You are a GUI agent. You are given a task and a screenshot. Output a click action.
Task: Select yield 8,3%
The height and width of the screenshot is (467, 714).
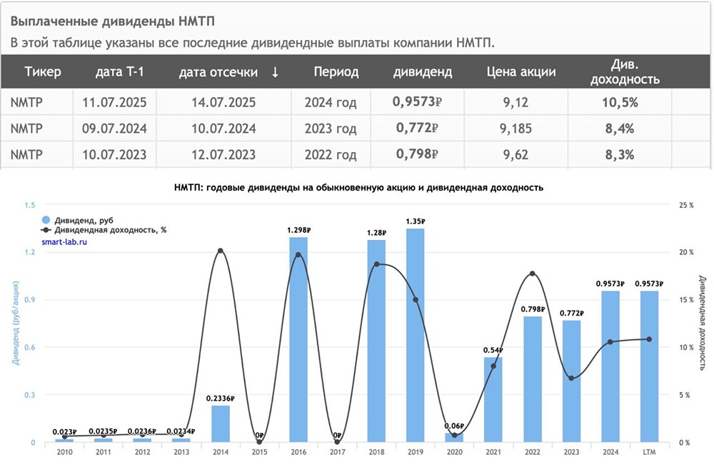(x=620, y=154)
